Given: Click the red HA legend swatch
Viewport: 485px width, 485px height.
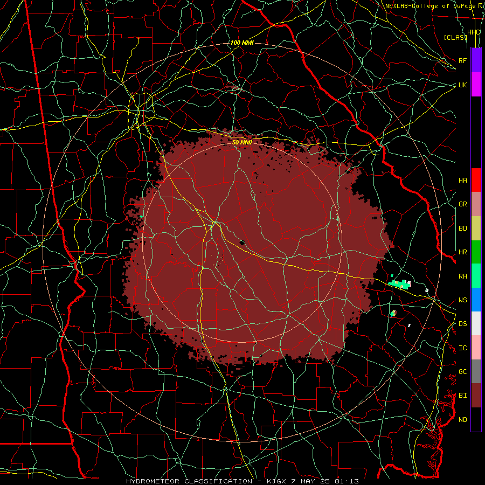Looking at the screenshot, I should click(x=476, y=180).
